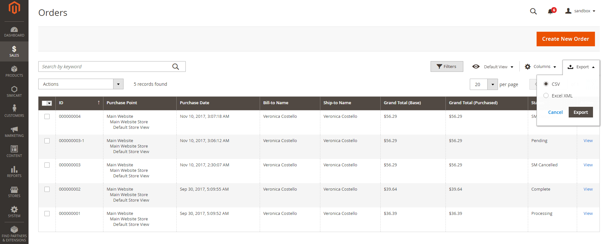This screenshot has width=605, height=244.
Task: View order 000000002
Action: tap(588, 189)
